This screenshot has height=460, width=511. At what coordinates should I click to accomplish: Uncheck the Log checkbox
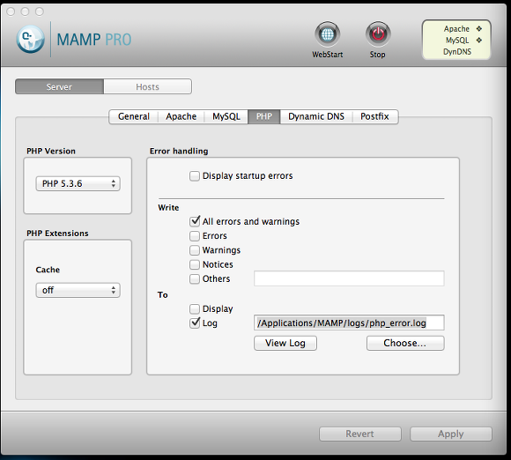[195, 323]
